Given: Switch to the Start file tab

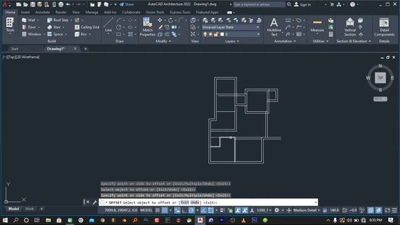Looking at the screenshot, I should (x=14, y=49).
